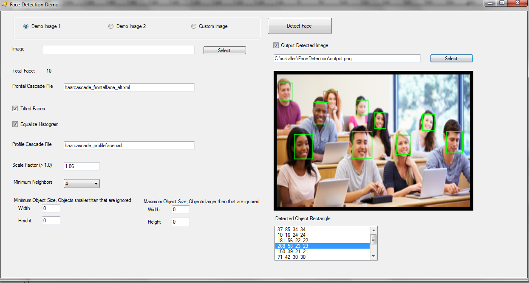Choose the Demo Image 2 option
529x283 pixels.
point(111,26)
